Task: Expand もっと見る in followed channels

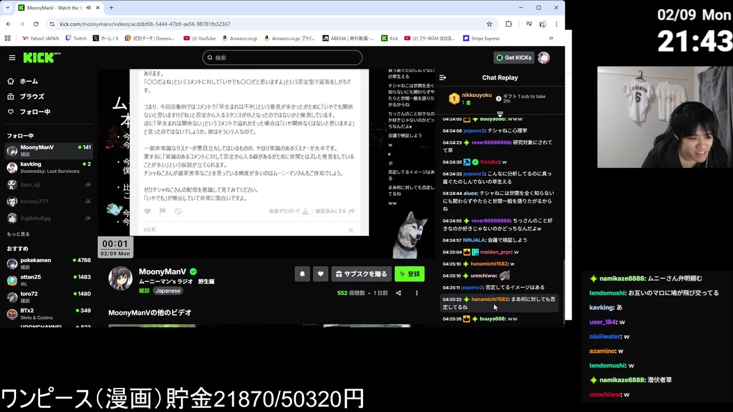Action: coord(18,234)
